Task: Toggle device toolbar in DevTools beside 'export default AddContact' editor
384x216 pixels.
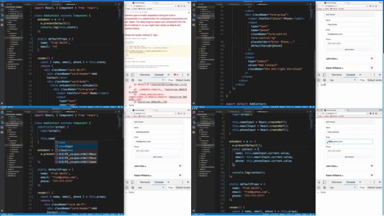Action: pyautogui.click(x=324, y=75)
